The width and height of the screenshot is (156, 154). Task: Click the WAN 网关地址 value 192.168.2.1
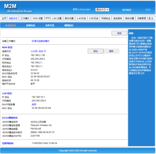pyautogui.click(x=36, y=62)
